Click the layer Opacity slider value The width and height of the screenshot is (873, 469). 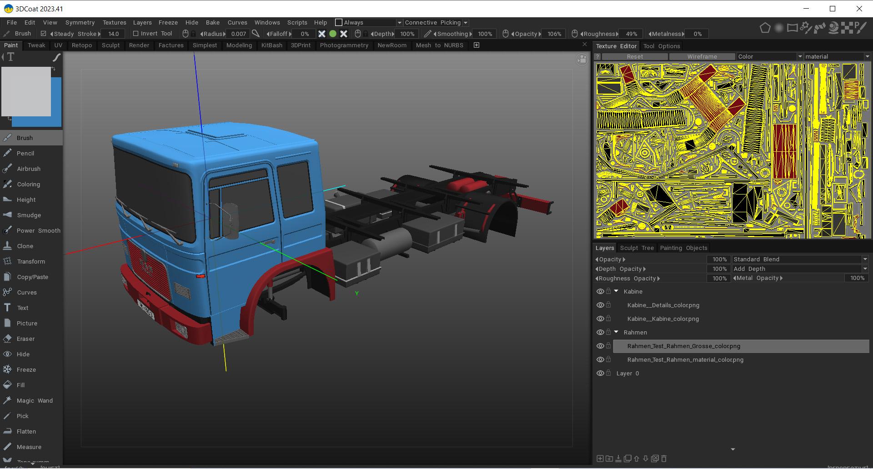719,259
